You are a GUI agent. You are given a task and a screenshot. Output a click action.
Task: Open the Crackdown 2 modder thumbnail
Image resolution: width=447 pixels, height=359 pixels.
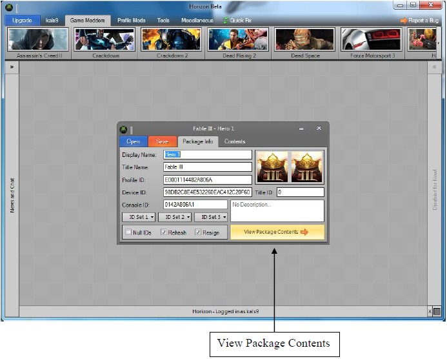171,40
